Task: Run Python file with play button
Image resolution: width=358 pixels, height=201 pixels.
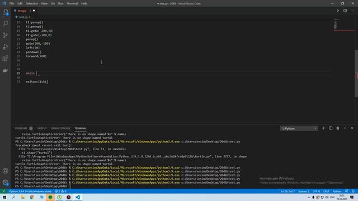Action: [x=338, y=11]
